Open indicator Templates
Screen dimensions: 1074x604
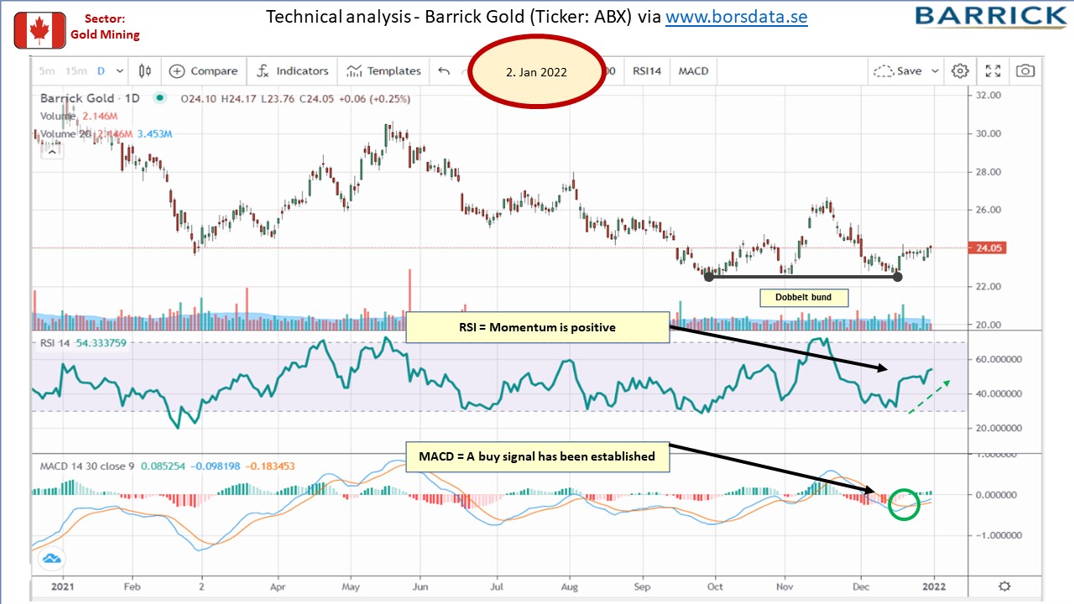[x=384, y=71]
